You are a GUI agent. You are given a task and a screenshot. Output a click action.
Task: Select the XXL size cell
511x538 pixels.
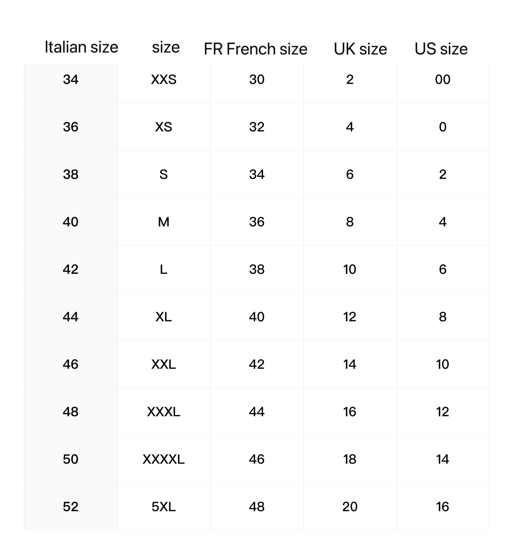click(164, 364)
